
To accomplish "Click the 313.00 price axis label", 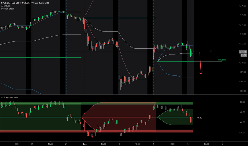I will (x=243, y=34).
